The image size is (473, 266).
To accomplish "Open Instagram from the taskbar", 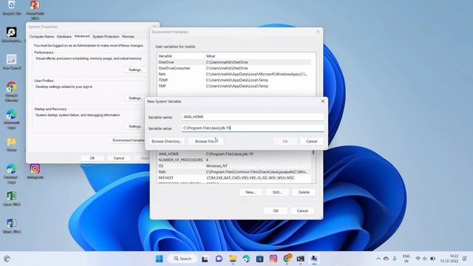I will pos(273,259).
